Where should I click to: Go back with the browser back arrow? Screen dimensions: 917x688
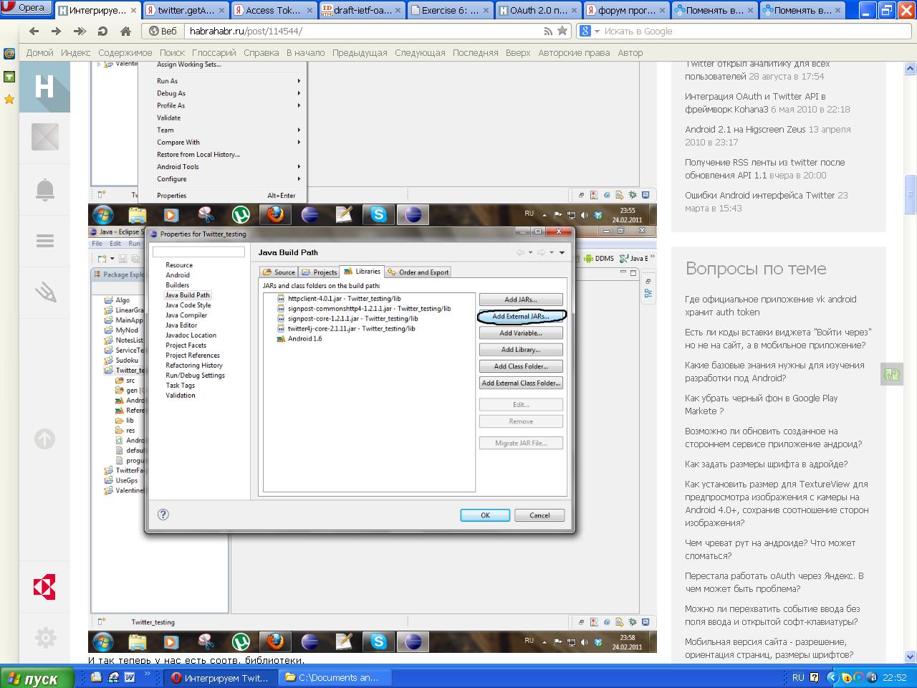(x=34, y=32)
